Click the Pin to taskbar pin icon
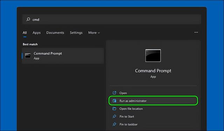 pos(114,124)
